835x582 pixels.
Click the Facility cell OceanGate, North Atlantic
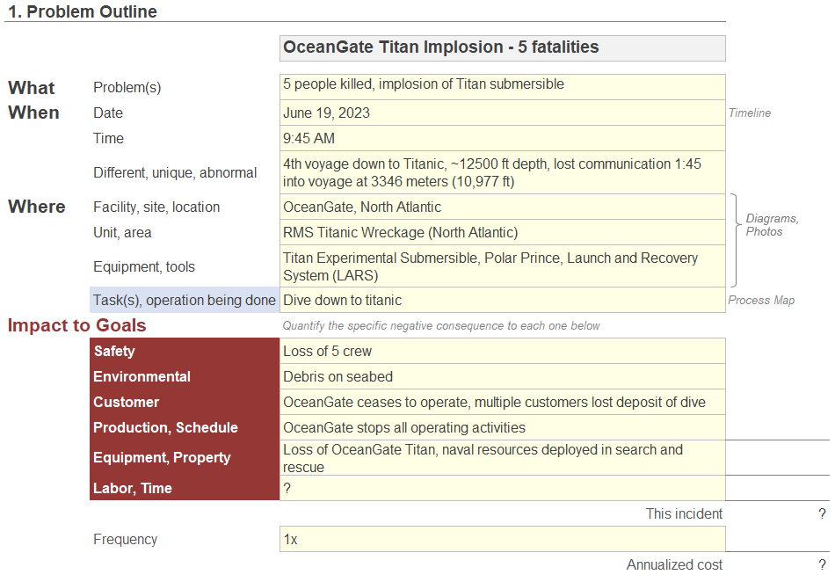(x=502, y=207)
